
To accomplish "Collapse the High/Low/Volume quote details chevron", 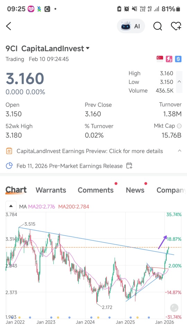I will tap(179, 81).
